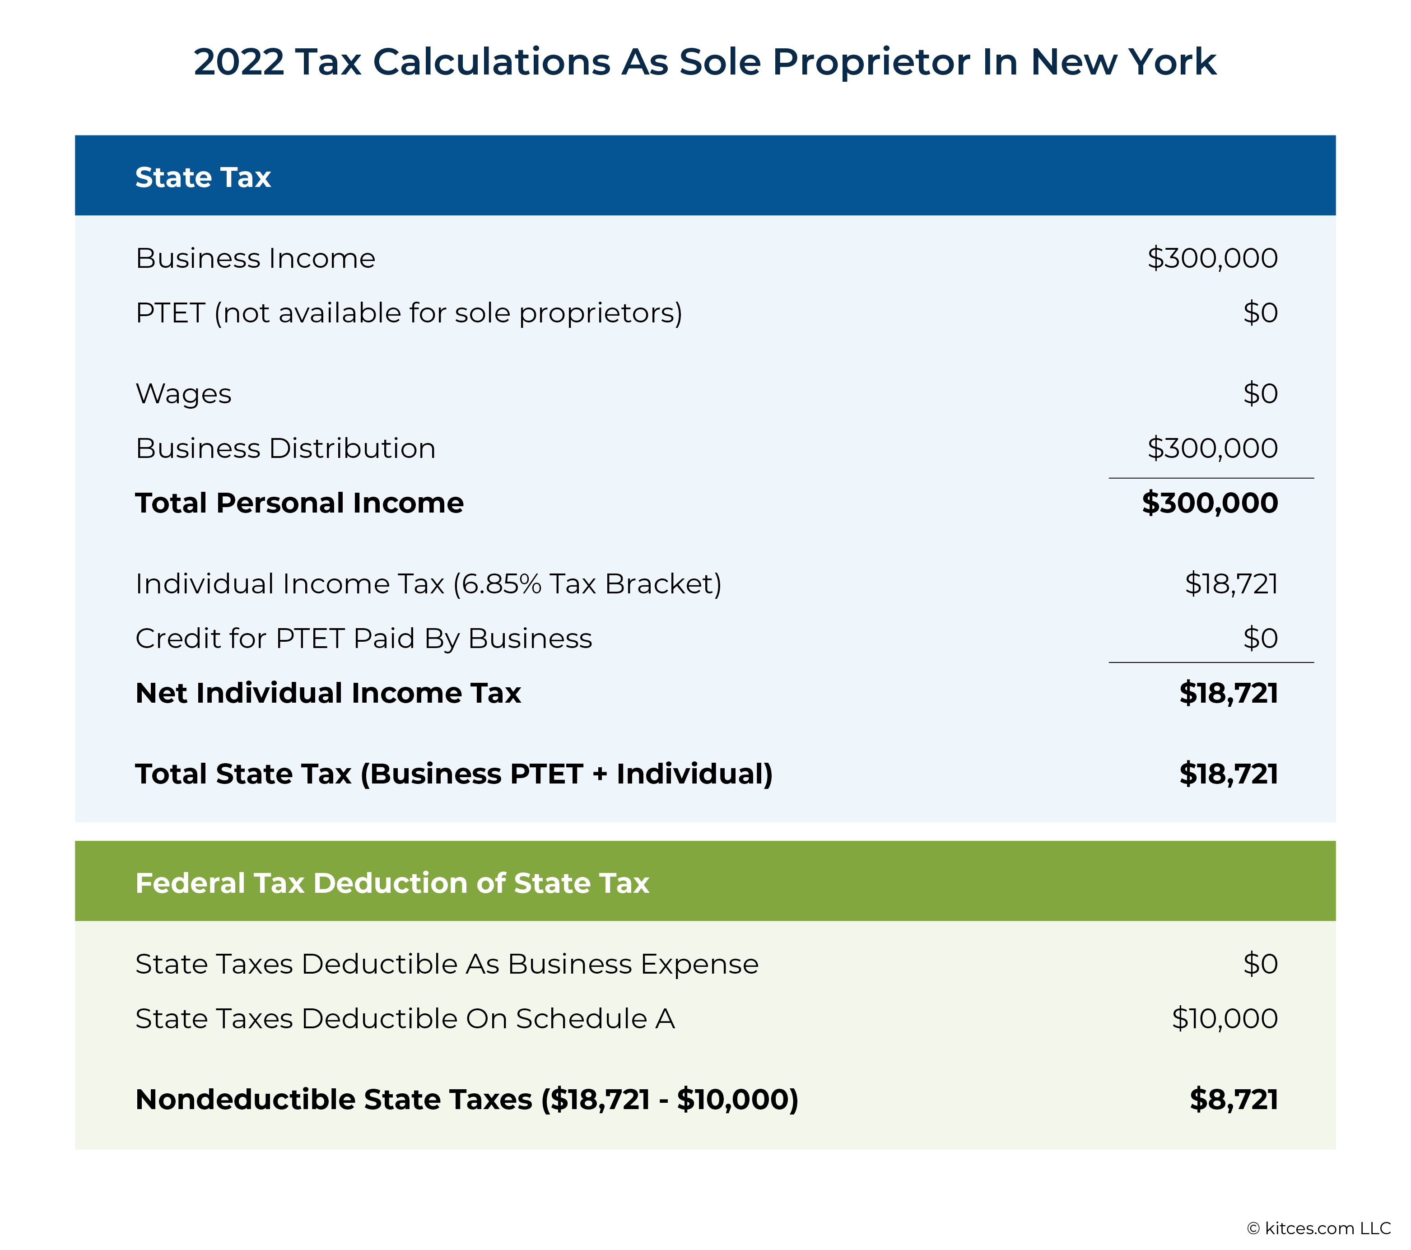The width and height of the screenshot is (1411, 1250).
Task: Click the Business Income label
Action: click(256, 258)
